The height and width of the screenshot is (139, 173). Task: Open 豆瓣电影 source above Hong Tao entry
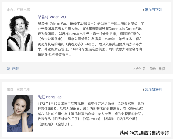pyautogui.click(x=23, y=89)
